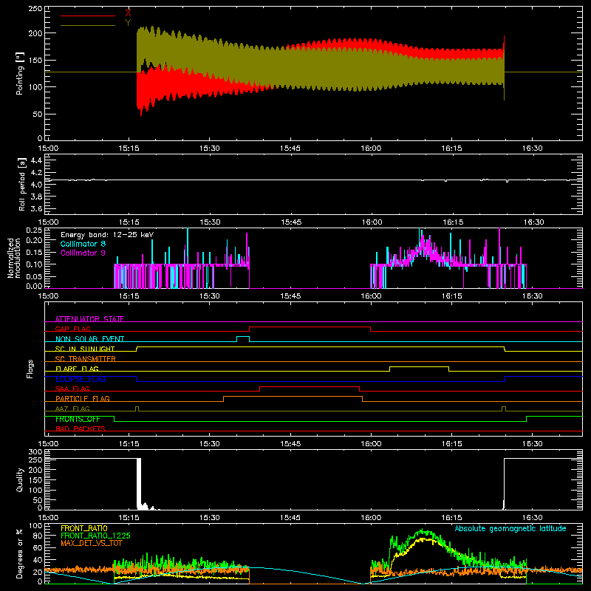Viewport: 591px width, 591px height.
Task: Click the olive Y legend line sample
Action: (88, 25)
